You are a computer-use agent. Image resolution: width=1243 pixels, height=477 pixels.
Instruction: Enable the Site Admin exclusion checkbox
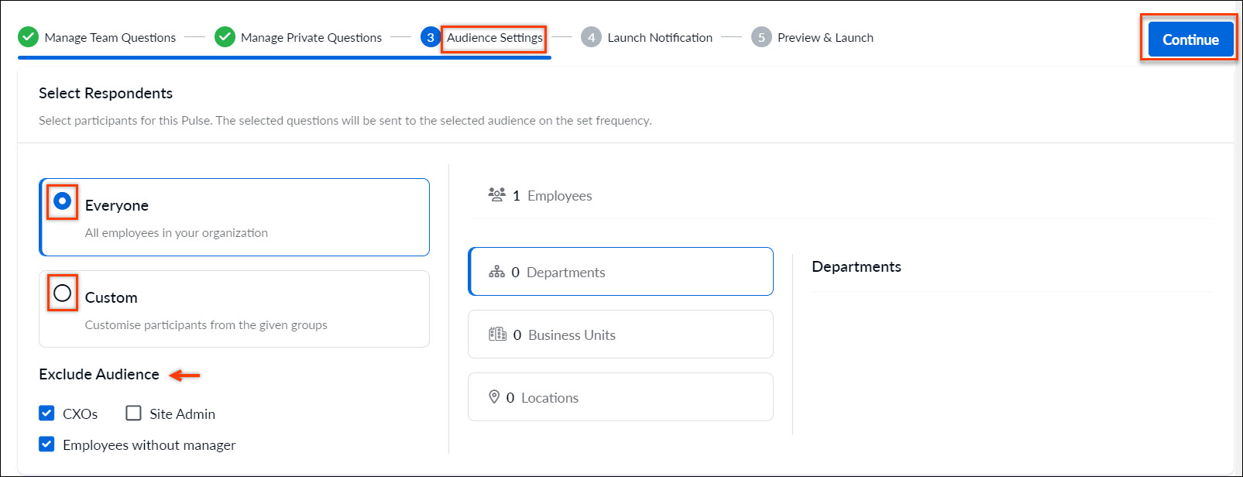tap(133, 414)
